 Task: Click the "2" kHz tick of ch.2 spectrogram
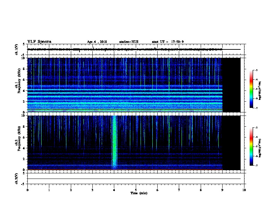(x=24, y=159)
